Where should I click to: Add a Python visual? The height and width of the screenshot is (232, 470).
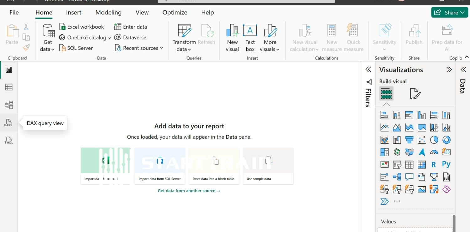[446, 164]
